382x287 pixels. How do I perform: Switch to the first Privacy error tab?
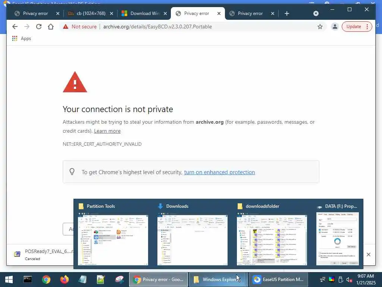pyautogui.click(x=35, y=13)
